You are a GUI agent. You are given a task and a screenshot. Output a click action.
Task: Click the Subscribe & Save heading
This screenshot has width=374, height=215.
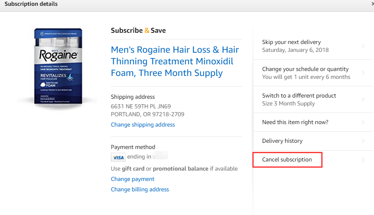[138, 30]
